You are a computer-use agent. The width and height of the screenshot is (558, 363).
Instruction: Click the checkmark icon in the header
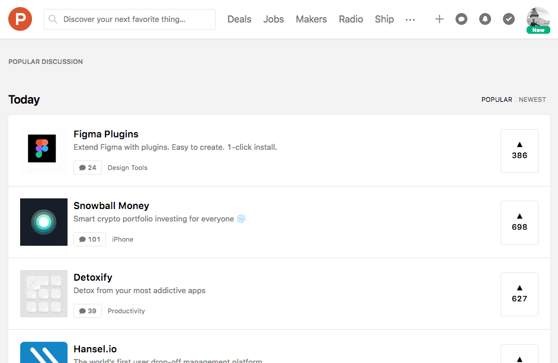coord(509,19)
